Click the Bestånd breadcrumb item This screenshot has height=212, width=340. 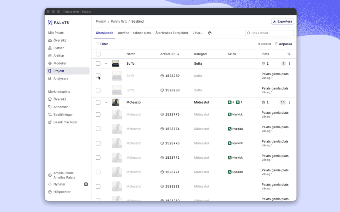click(137, 22)
